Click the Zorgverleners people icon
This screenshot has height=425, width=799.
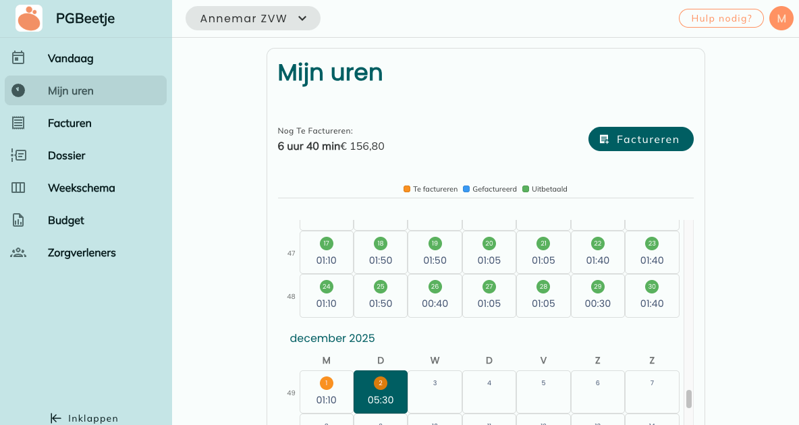pos(18,252)
